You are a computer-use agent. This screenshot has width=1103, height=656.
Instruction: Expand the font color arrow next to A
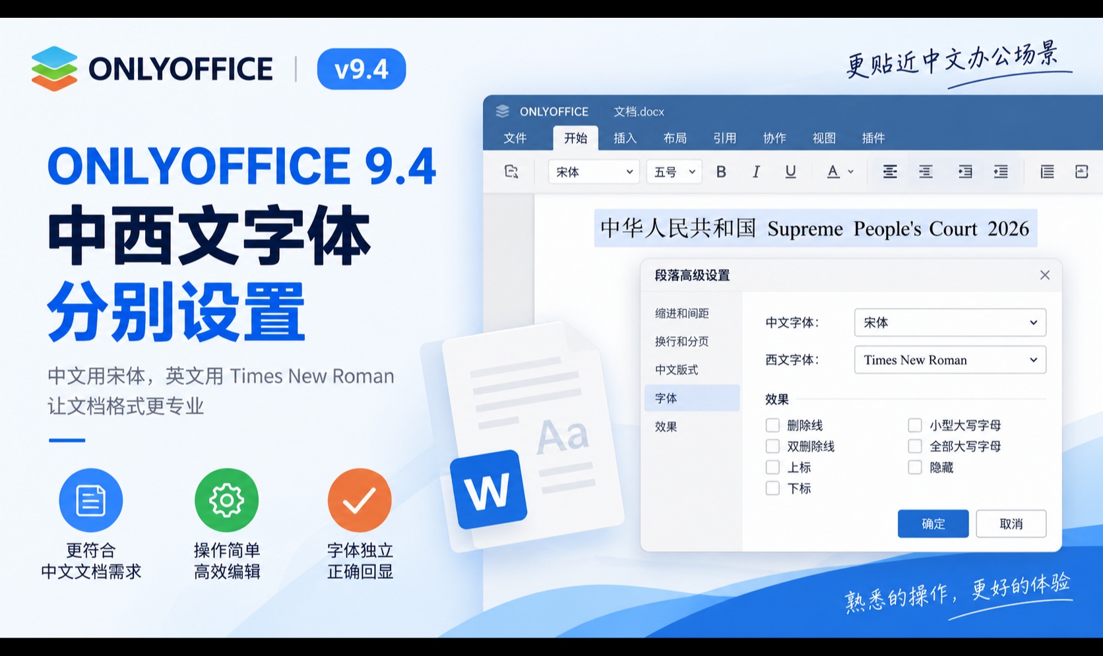click(851, 172)
